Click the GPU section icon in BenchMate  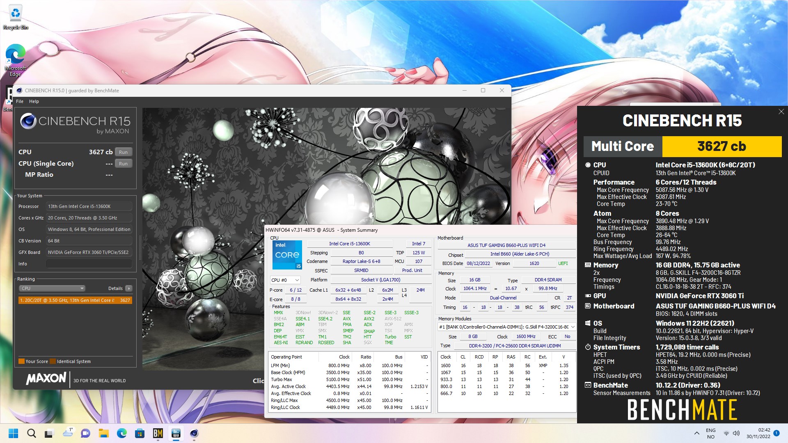(x=588, y=296)
